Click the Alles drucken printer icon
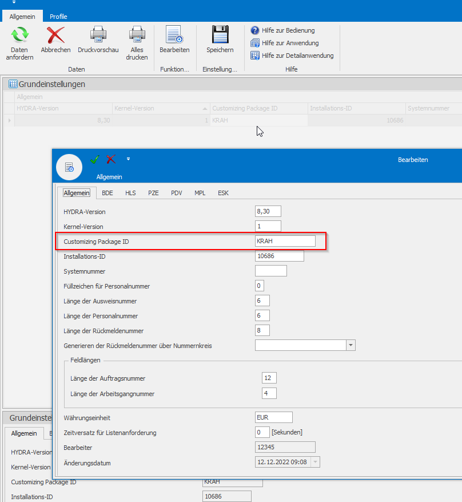Viewport: 462px width, 502px height. click(x=137, y=34)
